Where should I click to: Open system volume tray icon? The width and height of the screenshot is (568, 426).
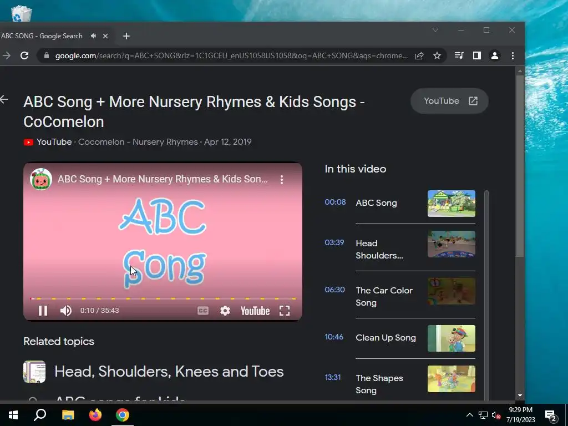[x=496, y=415]
